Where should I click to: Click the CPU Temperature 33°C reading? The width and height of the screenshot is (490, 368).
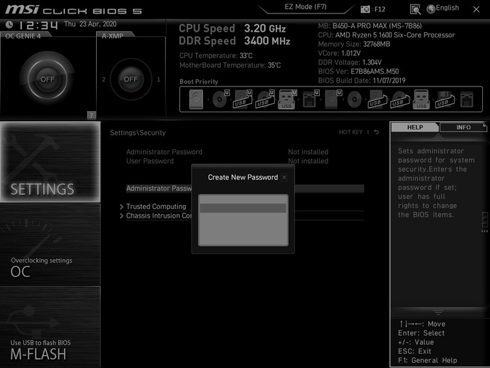coord(215,56)
